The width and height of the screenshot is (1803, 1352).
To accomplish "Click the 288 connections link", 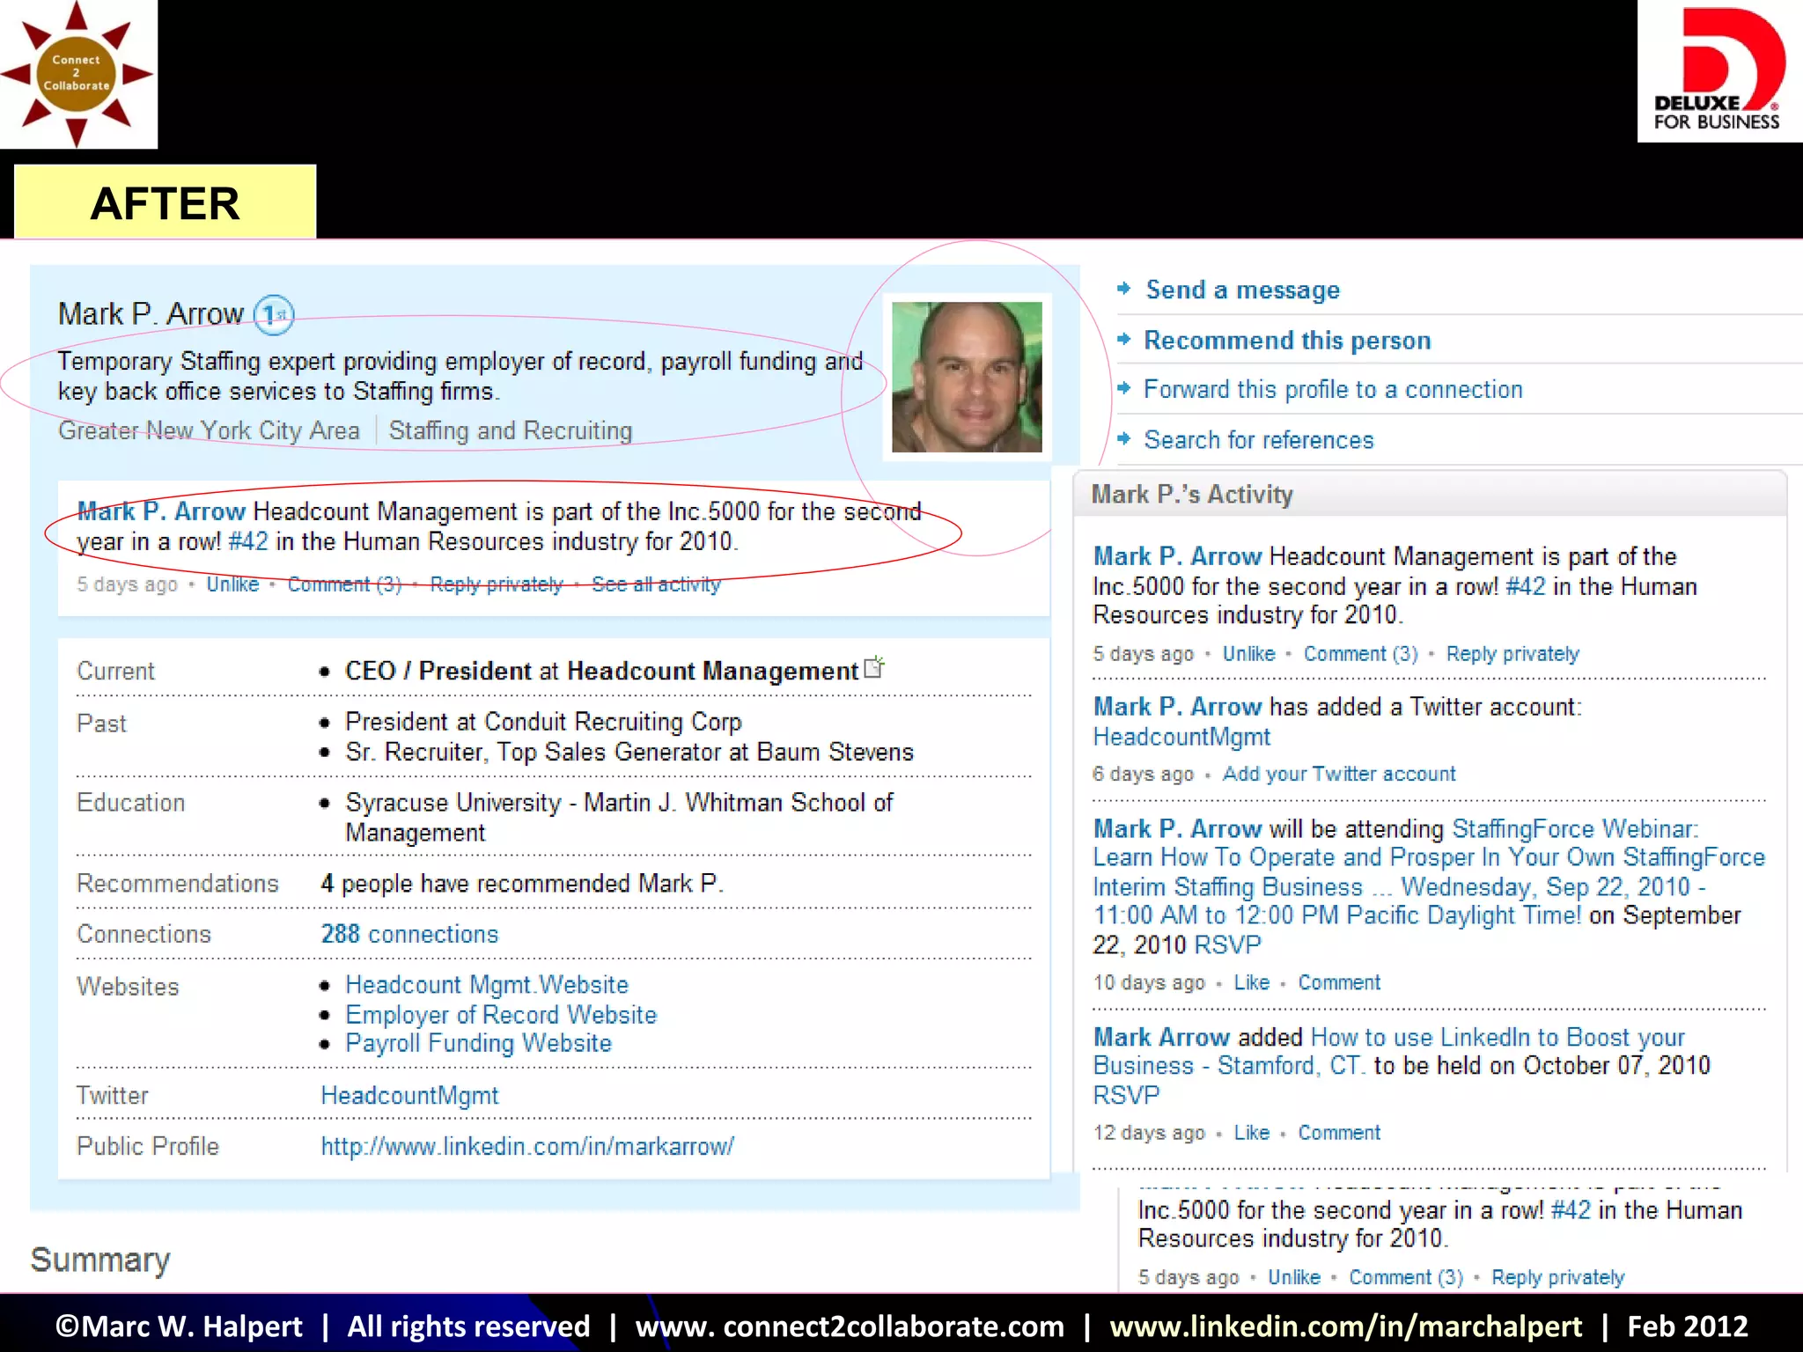I will point(409,934).
